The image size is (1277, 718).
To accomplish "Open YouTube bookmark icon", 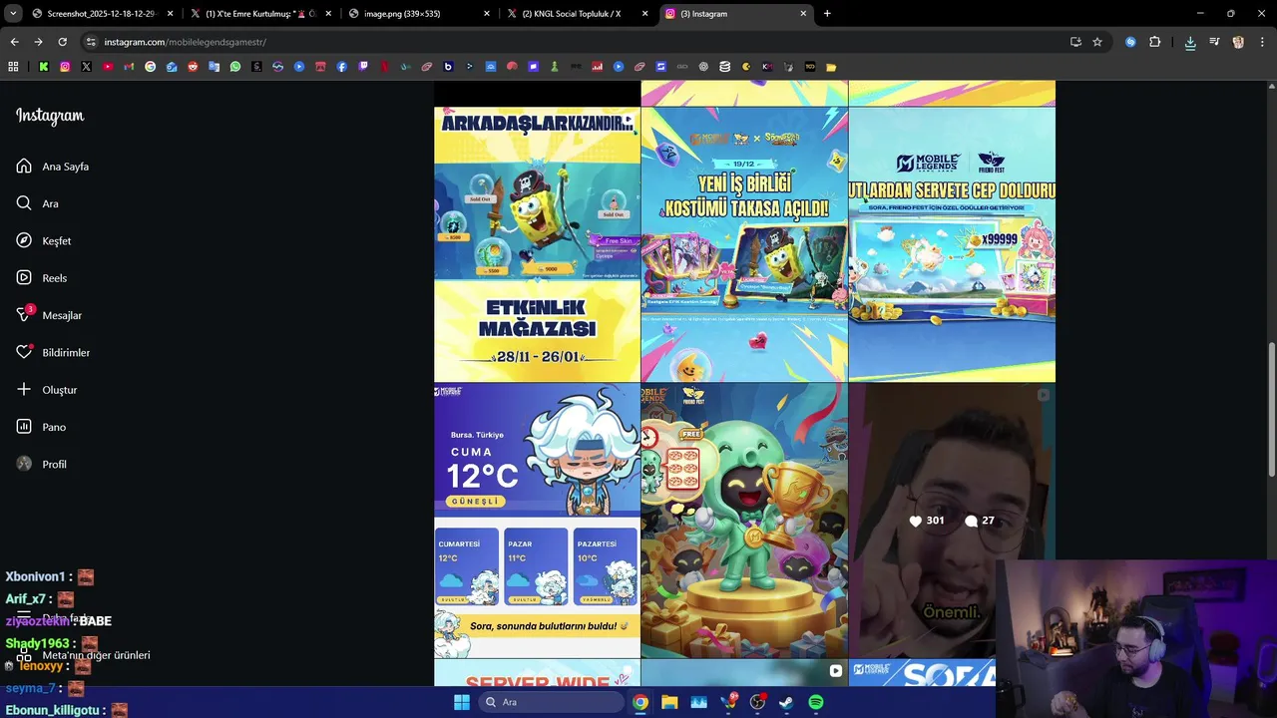I will point(108,67).
